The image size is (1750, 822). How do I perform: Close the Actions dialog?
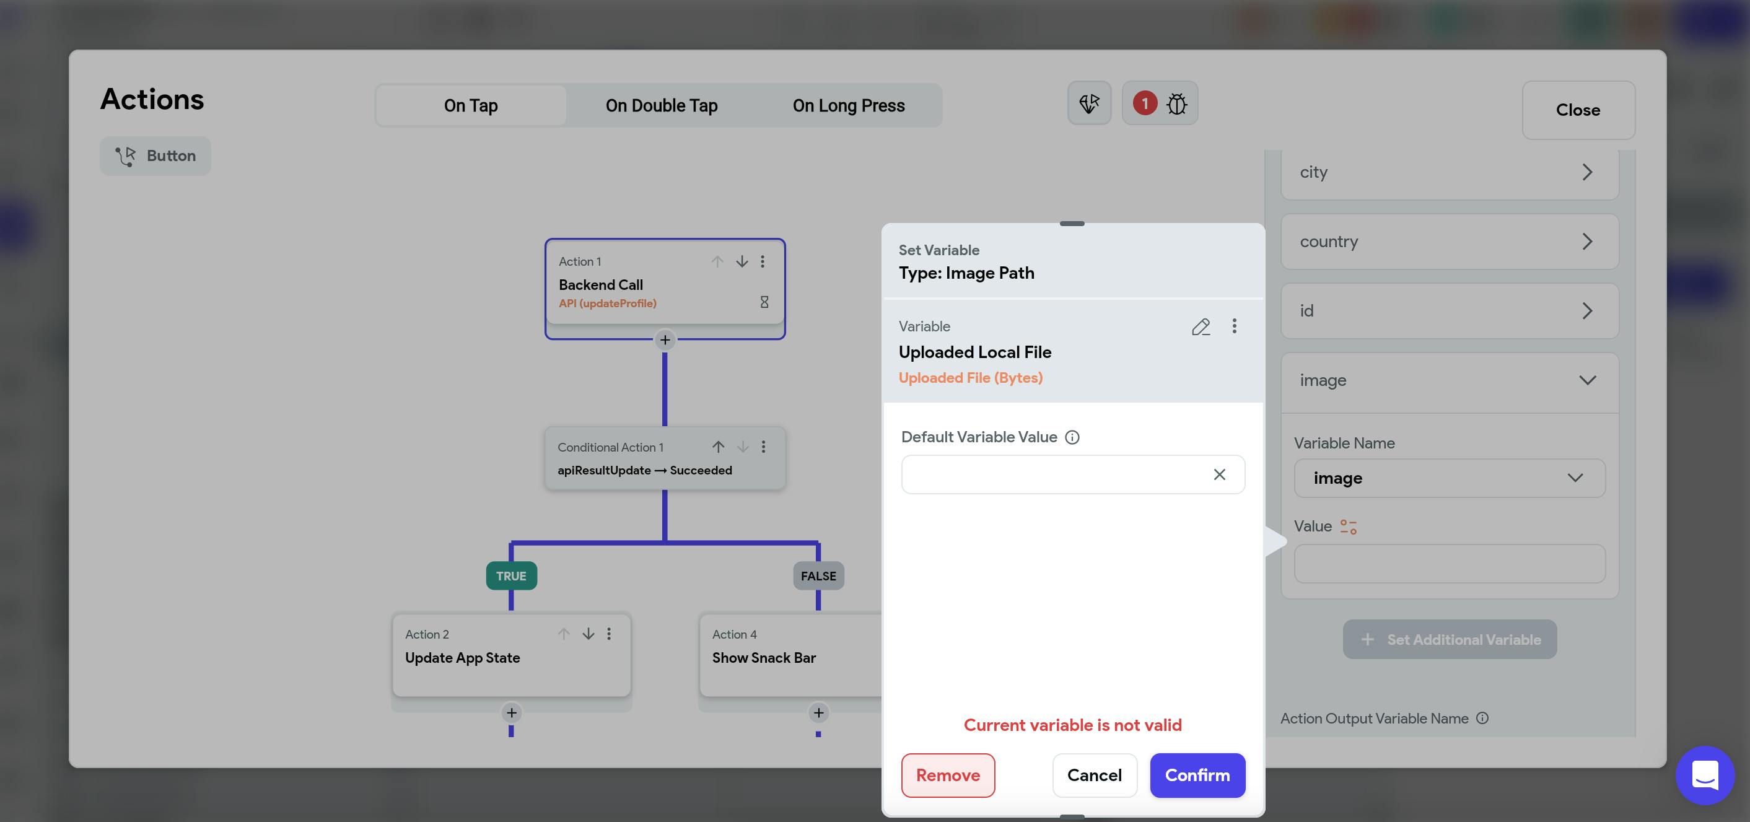point(1578,110)
